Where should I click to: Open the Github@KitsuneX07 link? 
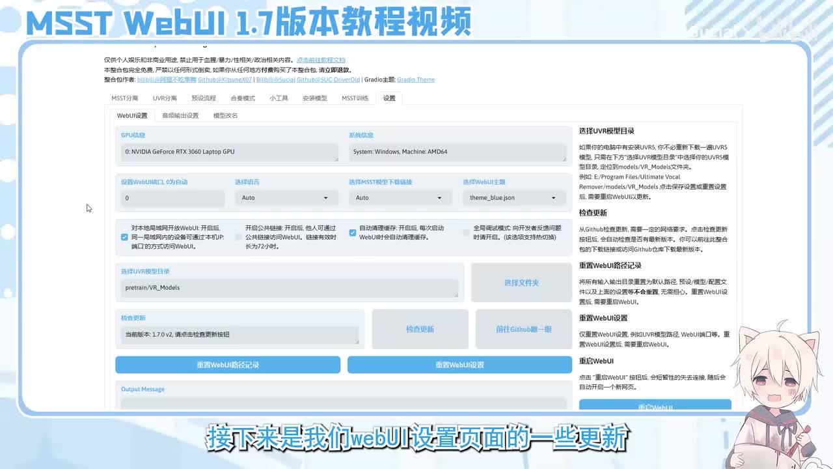point(225,79)
